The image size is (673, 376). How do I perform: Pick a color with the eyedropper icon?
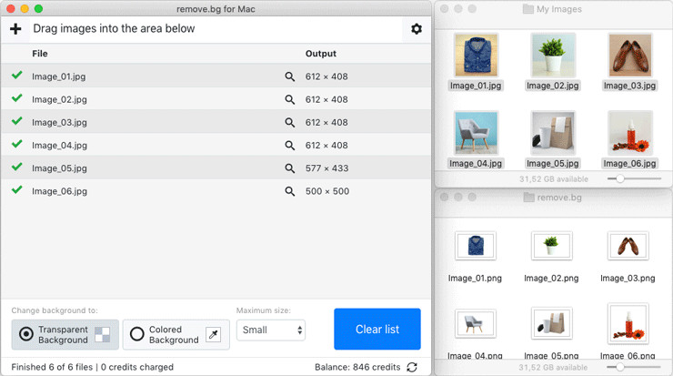point(214,334)
